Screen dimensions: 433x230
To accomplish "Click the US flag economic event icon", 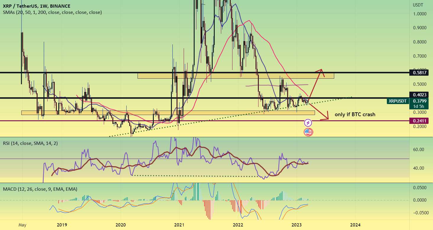I will tap(308, 132).
